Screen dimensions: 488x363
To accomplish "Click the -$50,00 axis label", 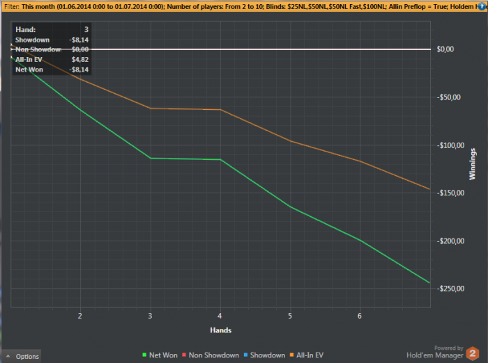I will click(448, 97).
